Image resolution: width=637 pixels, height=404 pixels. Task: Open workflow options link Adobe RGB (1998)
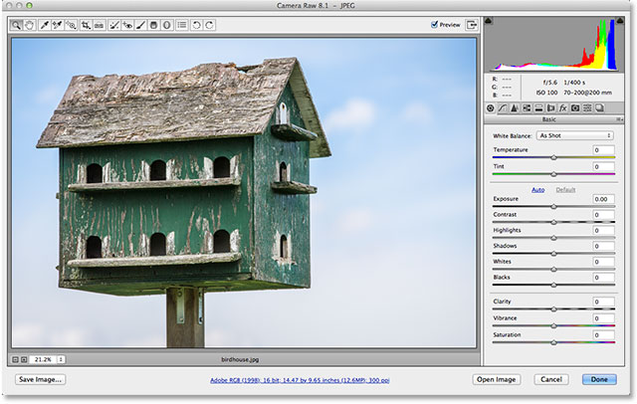pos(300,380)
